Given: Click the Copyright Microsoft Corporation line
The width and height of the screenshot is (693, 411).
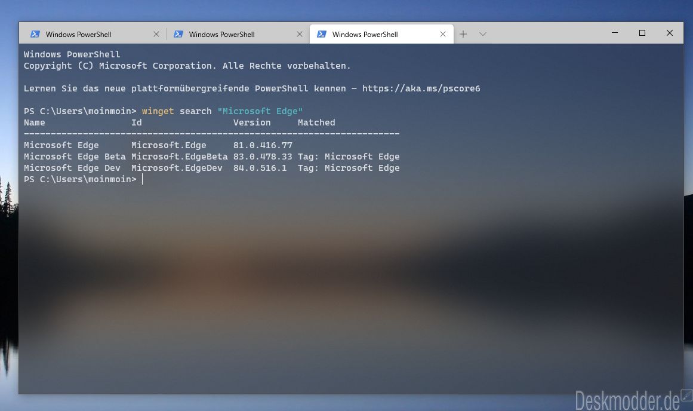Looking at the screenshot, I should pyautogui.click(x=187, y=66).
